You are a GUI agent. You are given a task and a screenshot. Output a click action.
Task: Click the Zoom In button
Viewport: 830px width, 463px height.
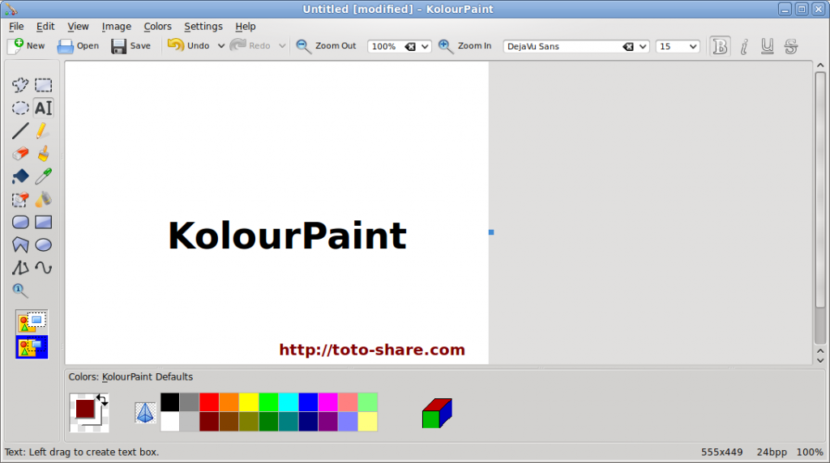coord(465,46)
